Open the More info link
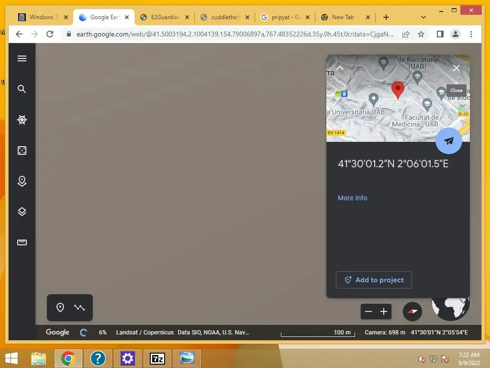Image resolution: width=490 pixels, height=368 pixels. (352, 198)
